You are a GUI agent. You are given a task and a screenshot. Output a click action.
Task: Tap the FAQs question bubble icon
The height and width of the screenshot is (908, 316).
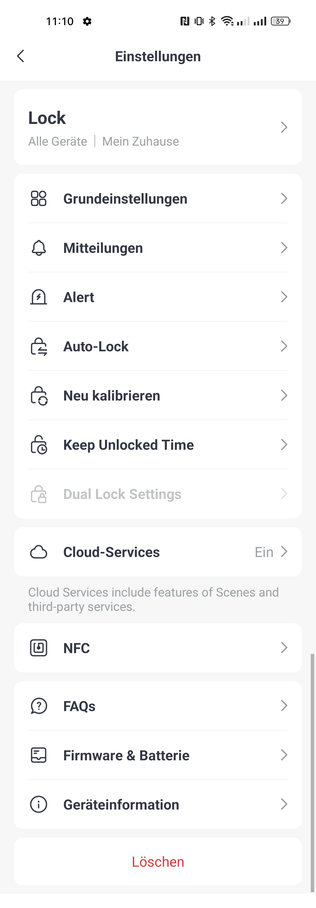tap(39, 706)
